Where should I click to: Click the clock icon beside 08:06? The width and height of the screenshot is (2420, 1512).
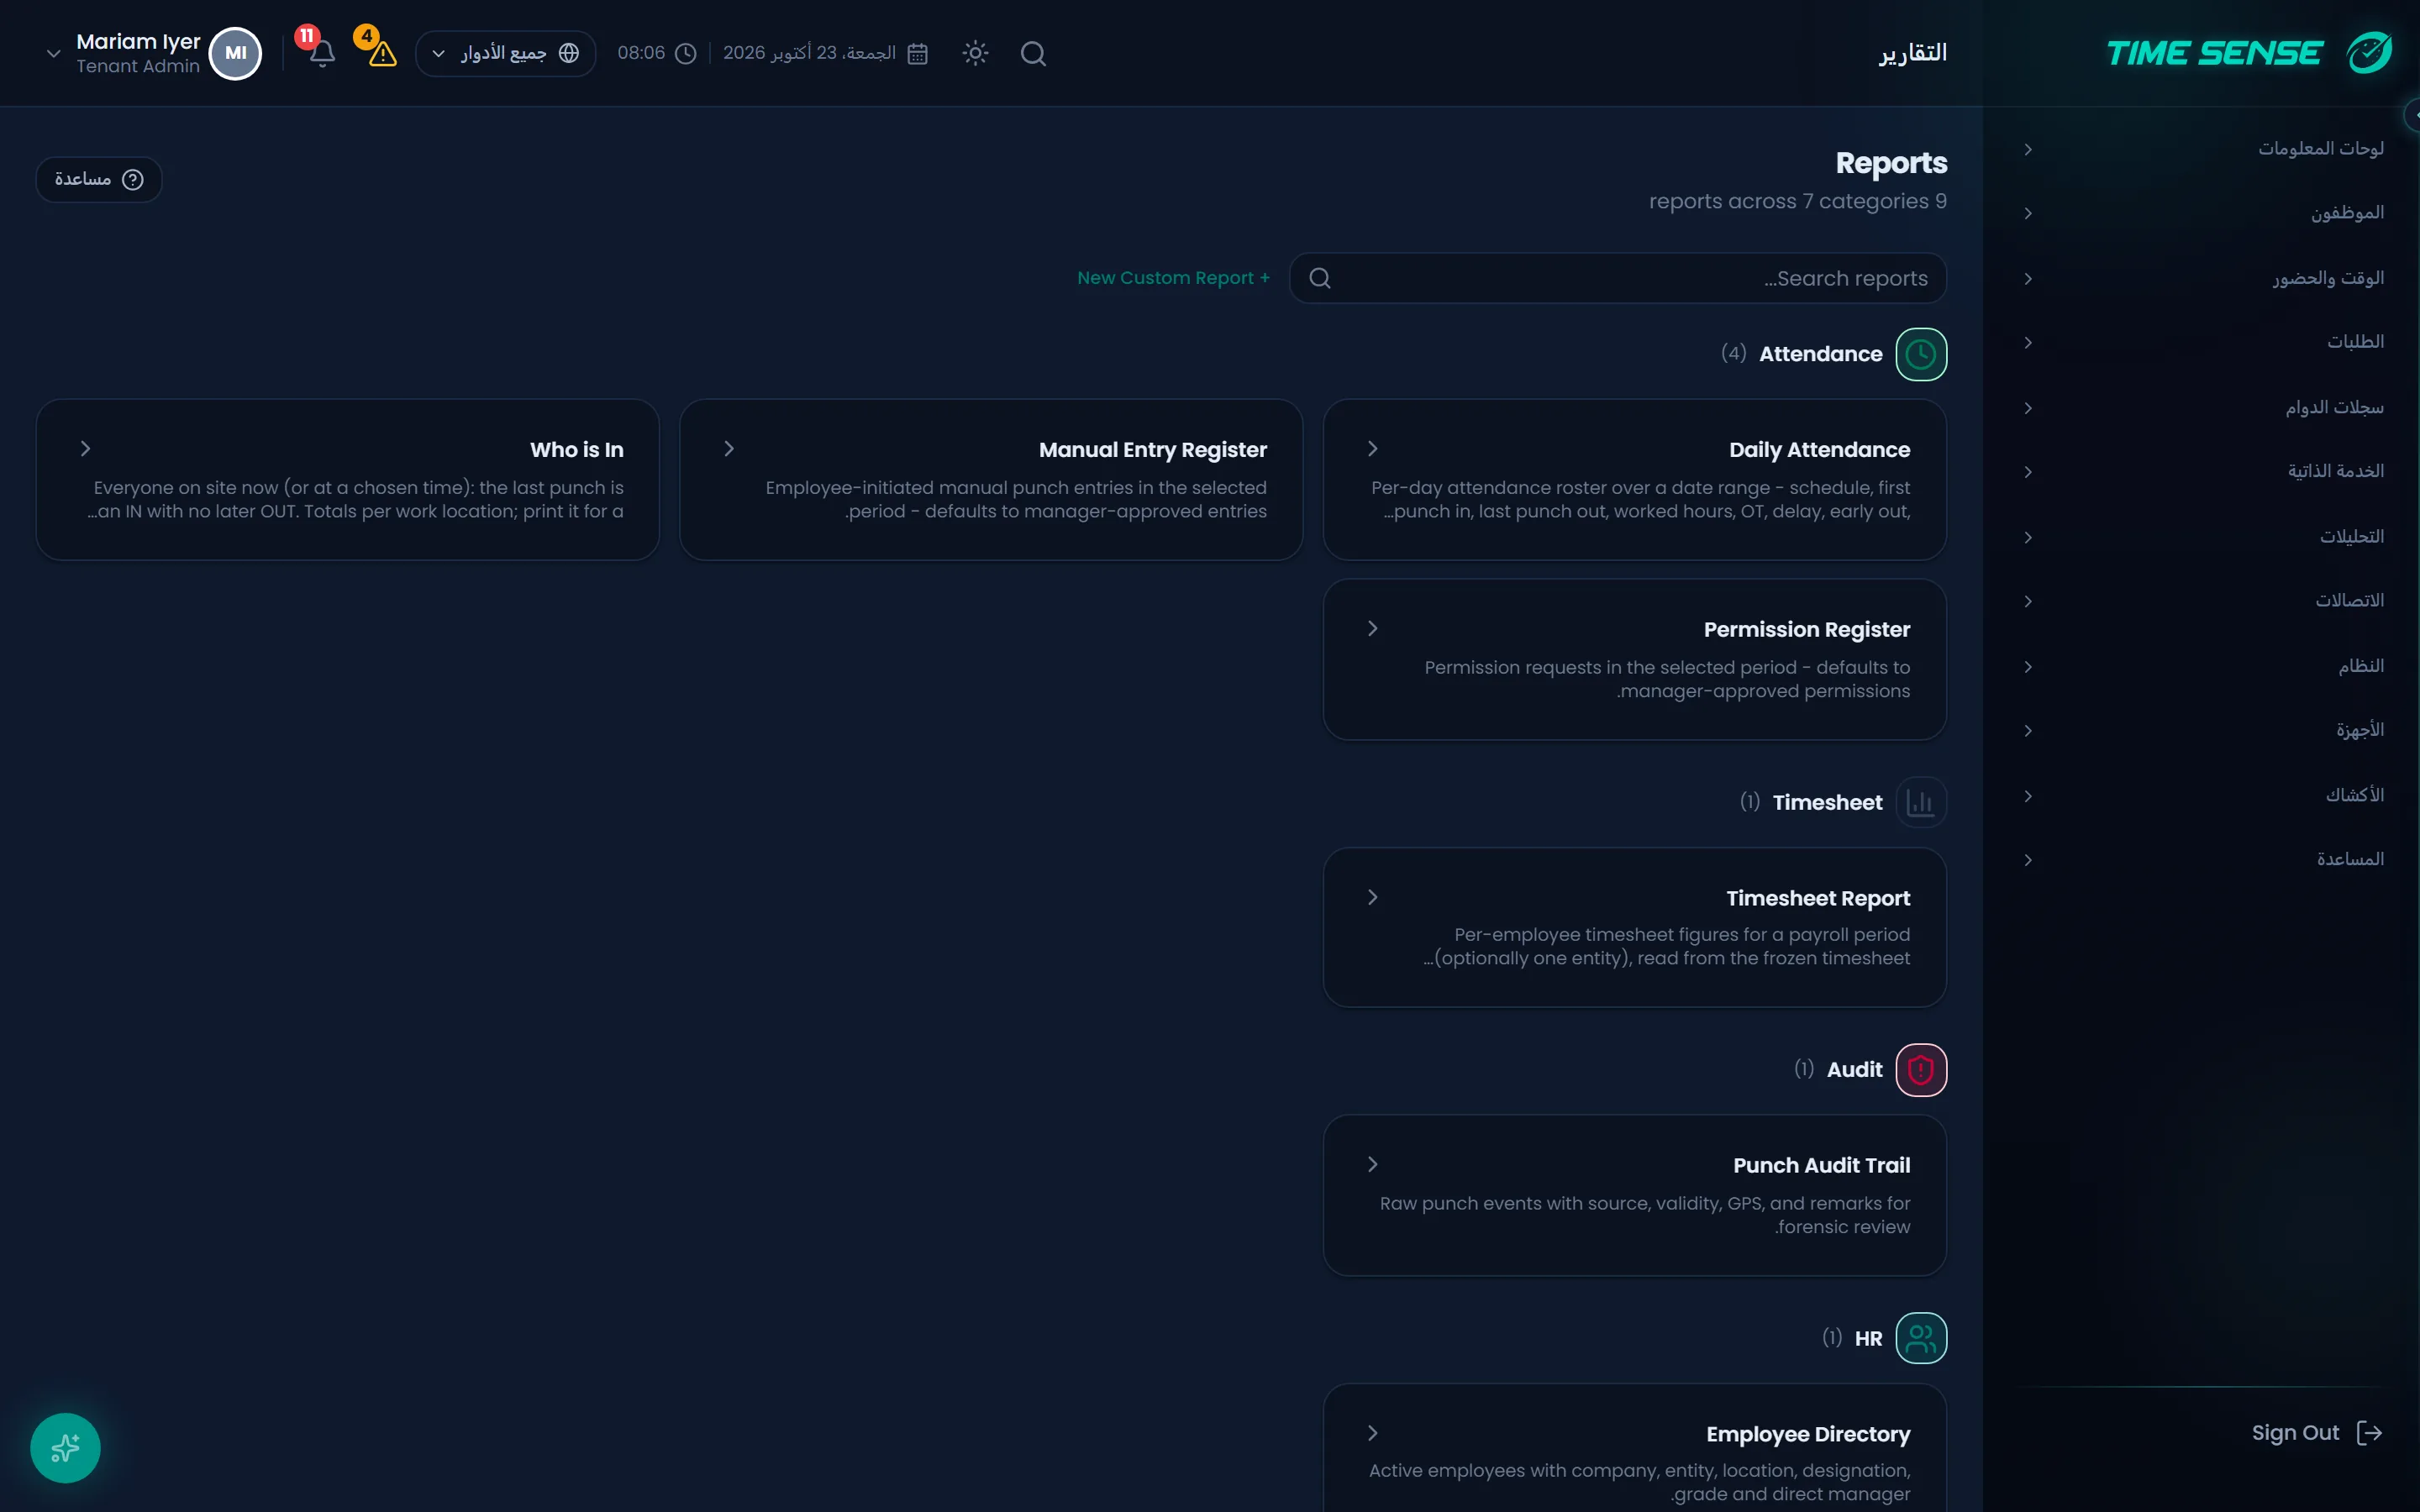(685, 53)
